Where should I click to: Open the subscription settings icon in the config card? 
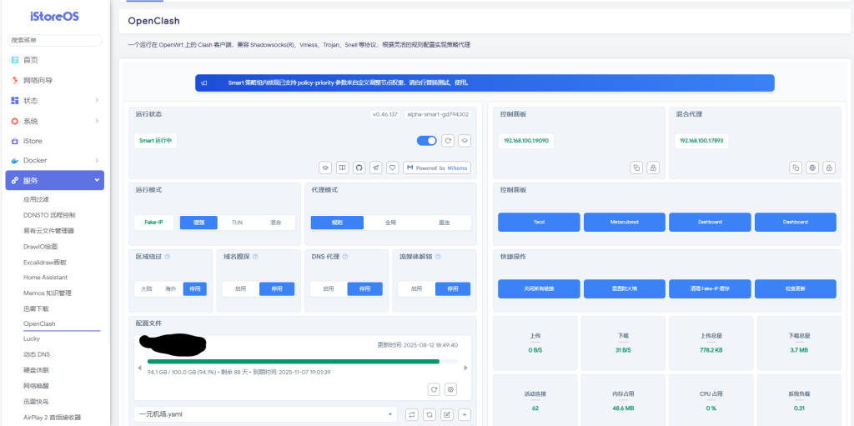point(450,389)
